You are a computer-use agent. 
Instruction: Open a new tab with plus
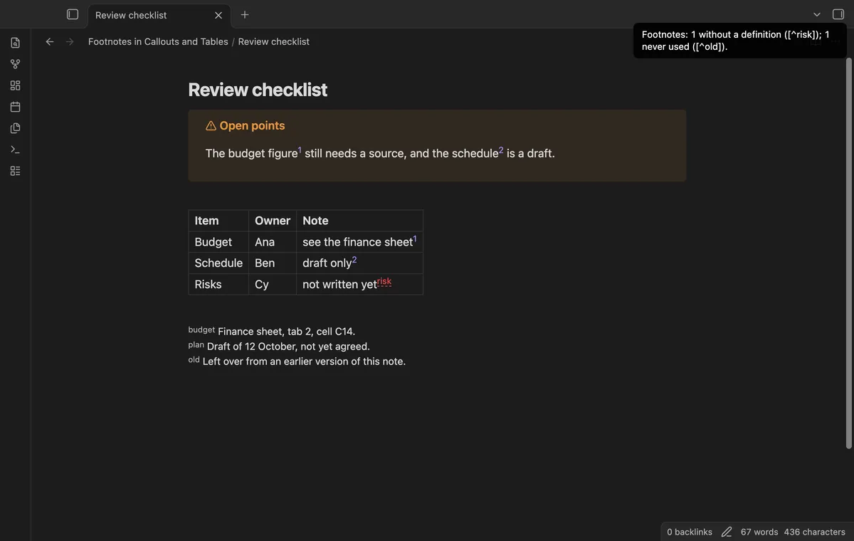point(245,14)
